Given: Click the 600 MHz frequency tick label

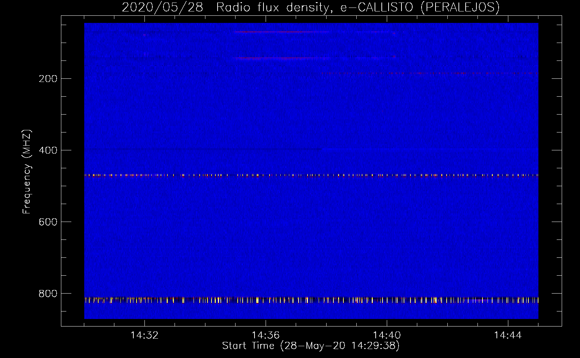Looking at the screenshot, I should point(48,222).
